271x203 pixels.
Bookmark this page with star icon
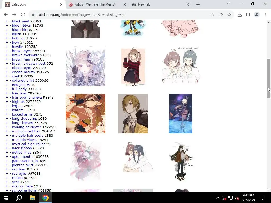229,15
